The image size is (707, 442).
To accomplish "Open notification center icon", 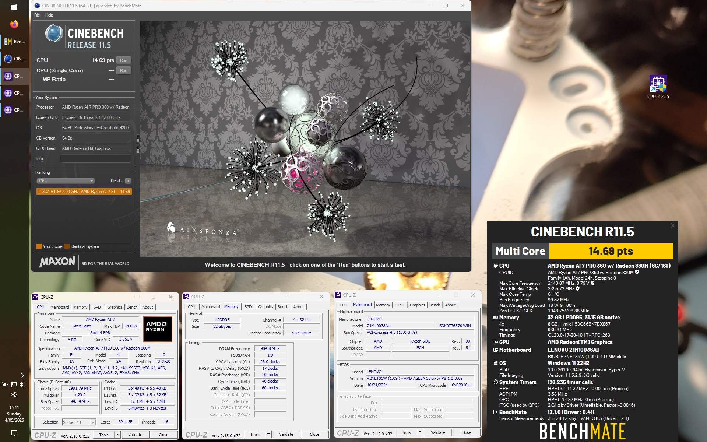I will (x=14, y=433).
